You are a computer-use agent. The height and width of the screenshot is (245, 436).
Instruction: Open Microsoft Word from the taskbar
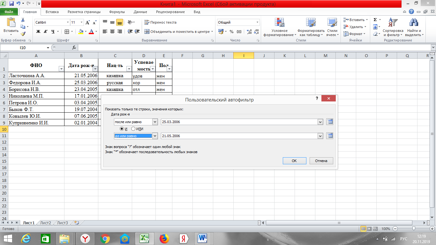pyautogui.click(x=203, y=238)
